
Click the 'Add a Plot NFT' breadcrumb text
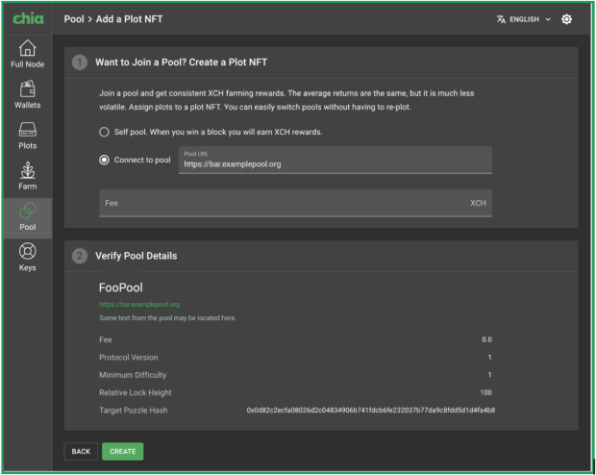click(129, 19)
